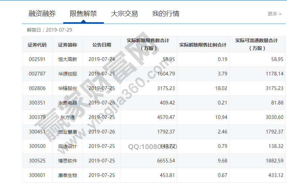This screenshot has height=183, width=287.
Task: Select the 限售解禁 tab
Action: [x=83, y=14]
